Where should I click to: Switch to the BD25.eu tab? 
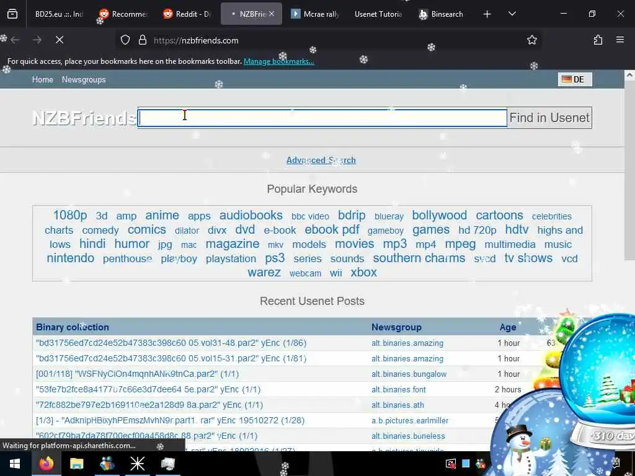pyautogui.click(x=59, y=14)
